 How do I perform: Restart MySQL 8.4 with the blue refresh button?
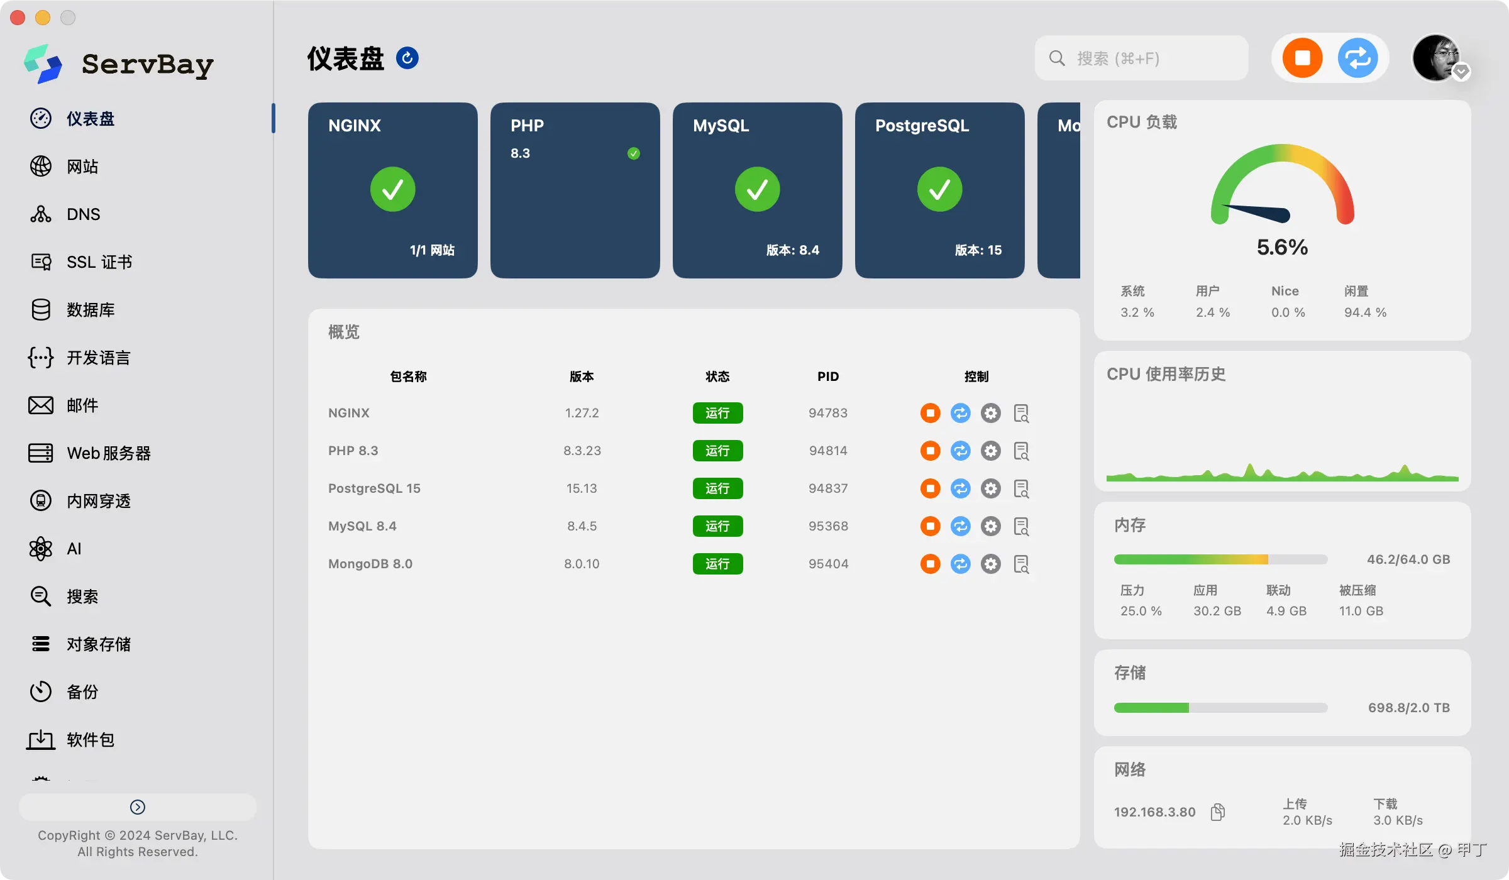coord(960,526)
